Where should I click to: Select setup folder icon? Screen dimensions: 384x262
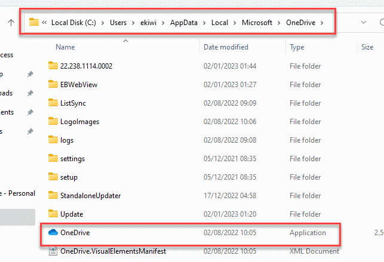click(53, 177)
